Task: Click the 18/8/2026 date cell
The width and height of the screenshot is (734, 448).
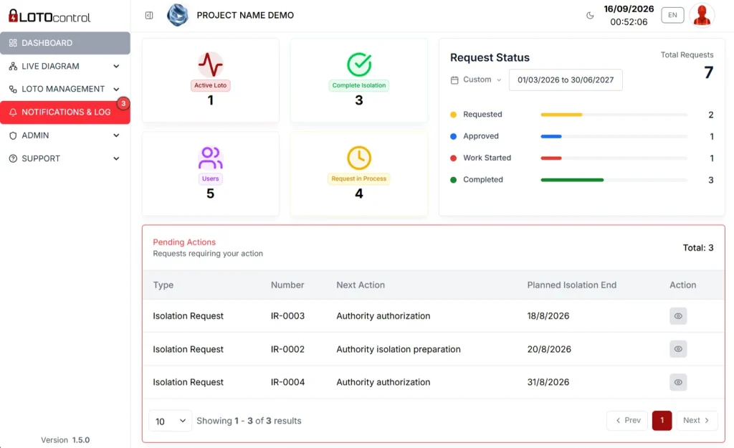Action: (548, 316)
